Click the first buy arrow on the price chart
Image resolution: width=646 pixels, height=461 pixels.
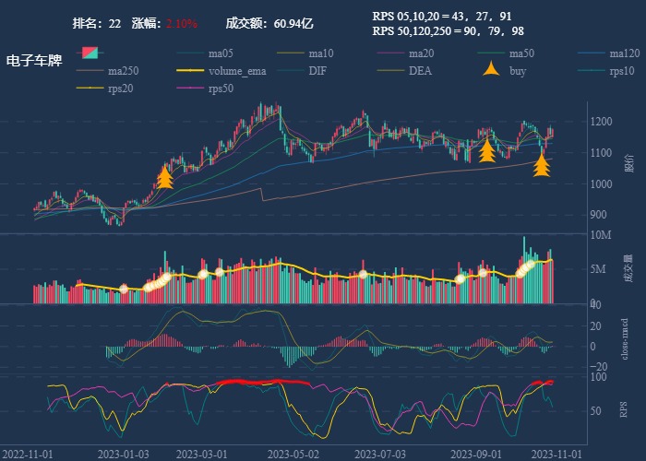tap(165, 175)
